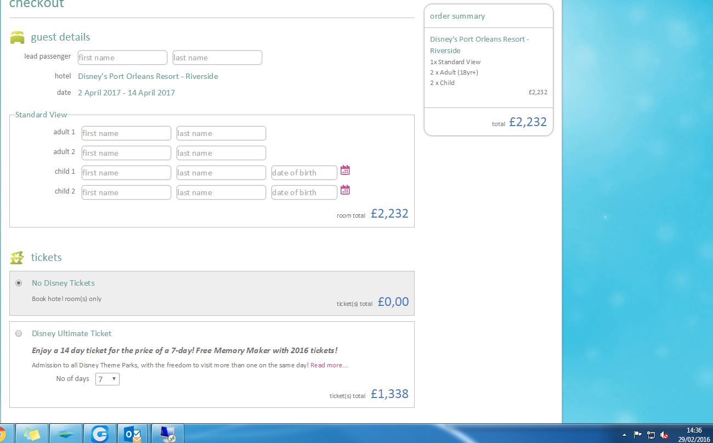The width and height of the screenshot is (713, 443).
Task: Click the room total price £2,232
Action: (x=389, y=213)
